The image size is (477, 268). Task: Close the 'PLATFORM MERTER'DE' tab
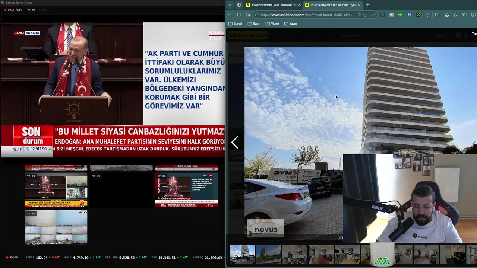359,5
